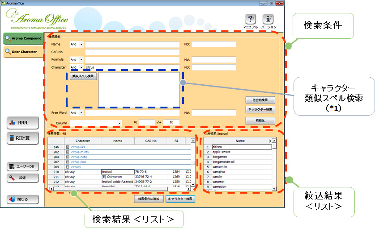Image resolution: width=375 pixels, height=228 pixels.
Task: Click filtered list scroll down arrow
Action: coord(274,189)
